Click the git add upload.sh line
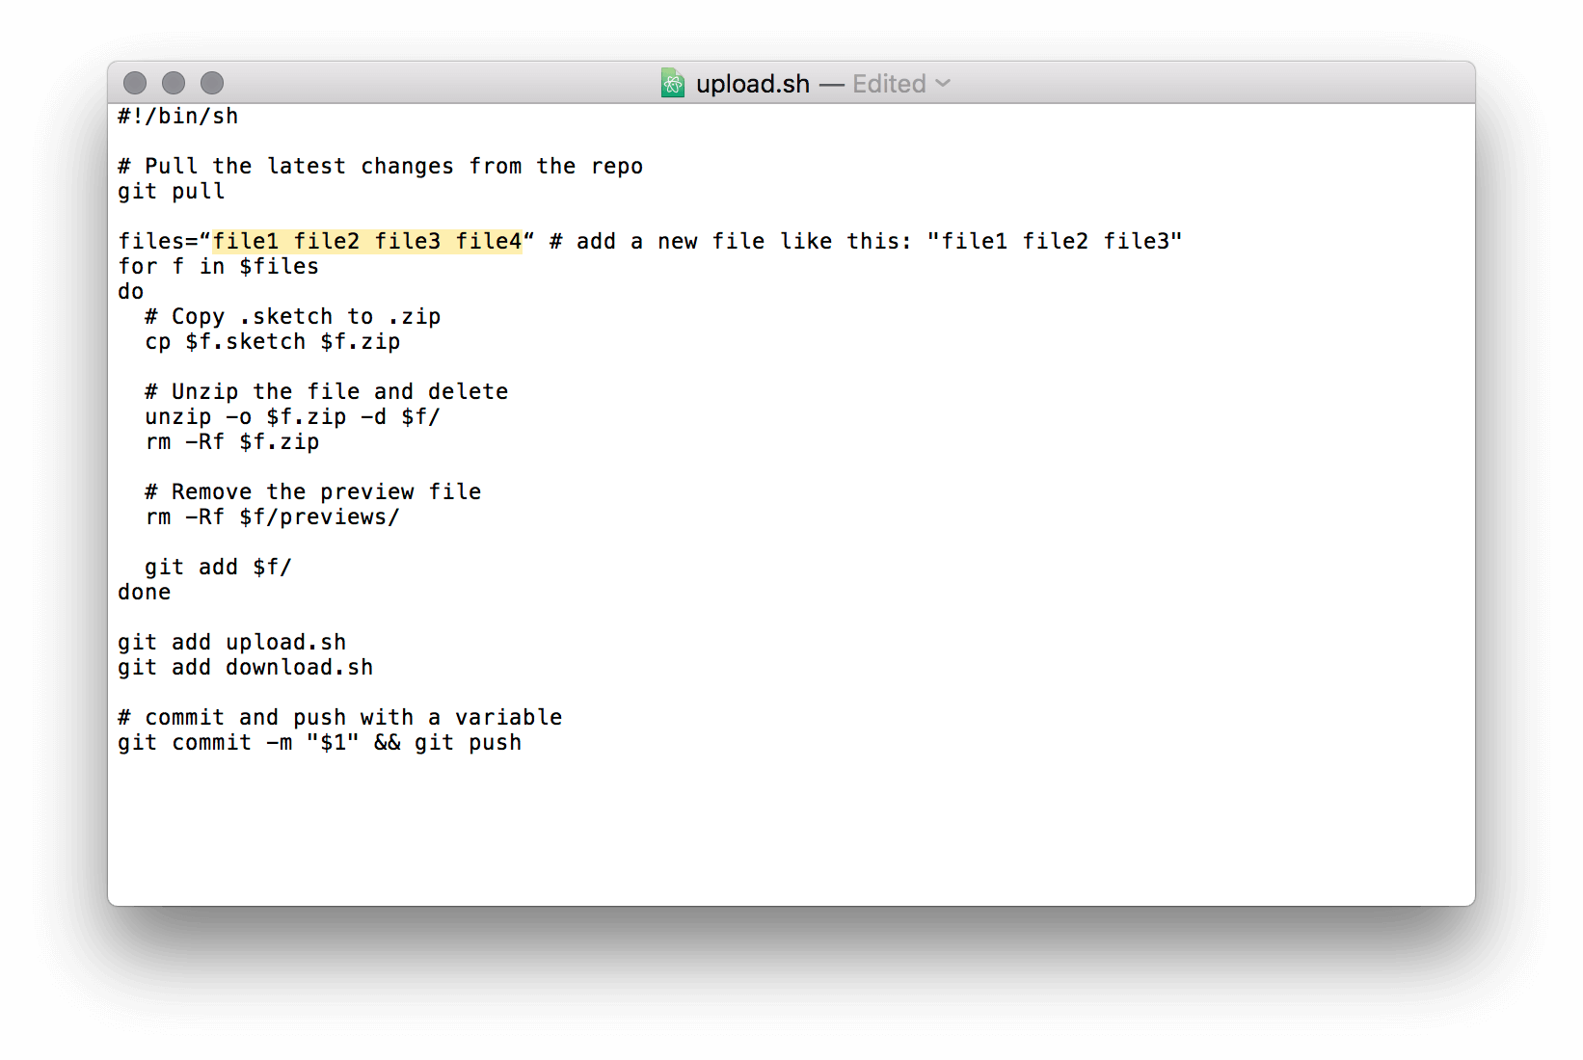 click(232, 642)
